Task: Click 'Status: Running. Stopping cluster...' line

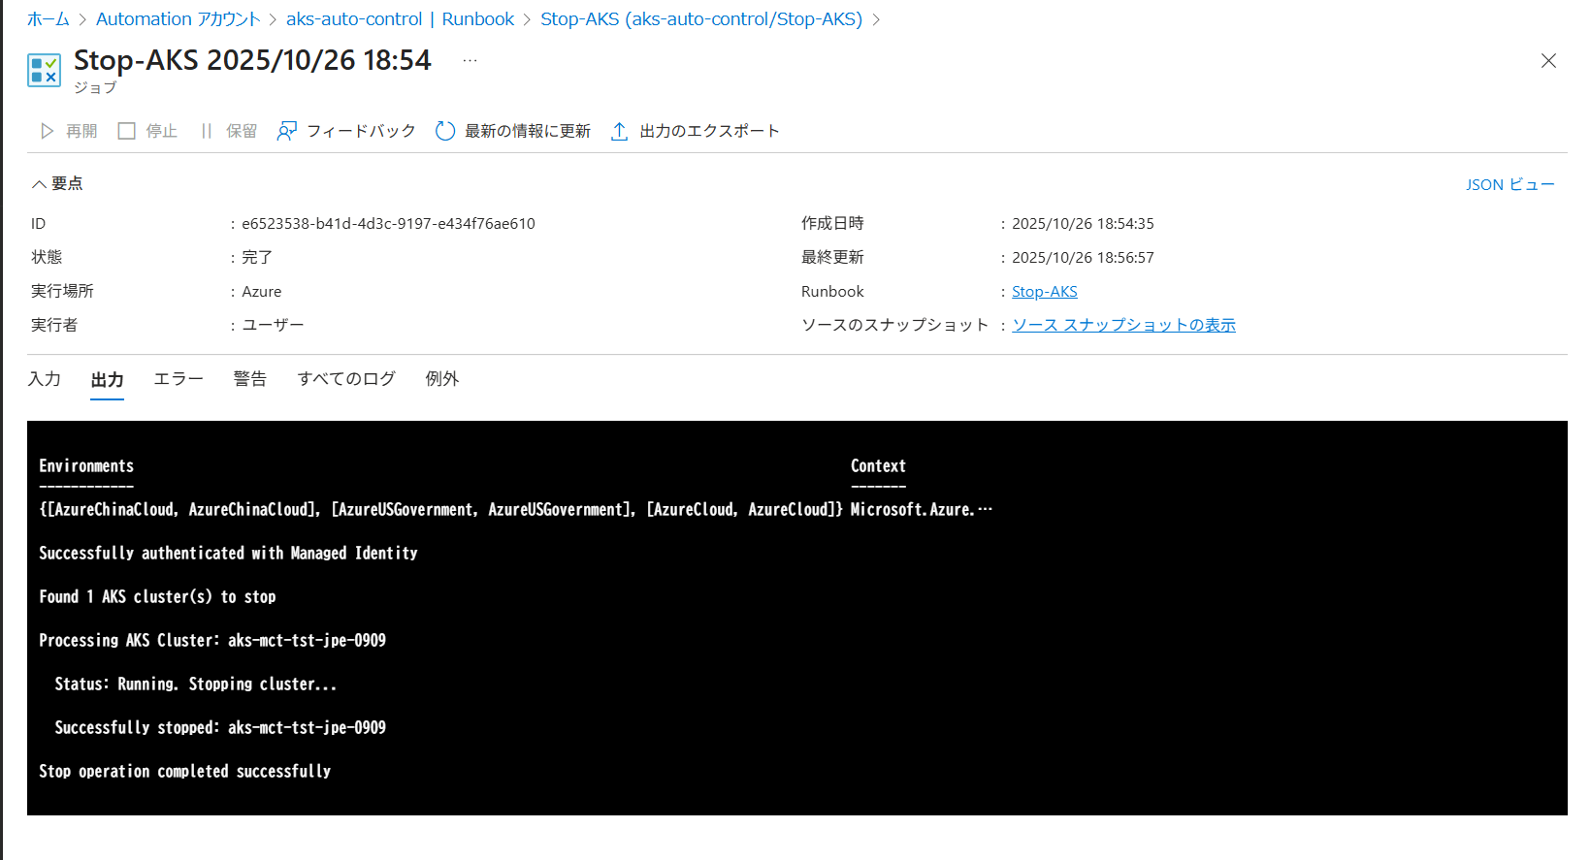Action: click(196, 684)
